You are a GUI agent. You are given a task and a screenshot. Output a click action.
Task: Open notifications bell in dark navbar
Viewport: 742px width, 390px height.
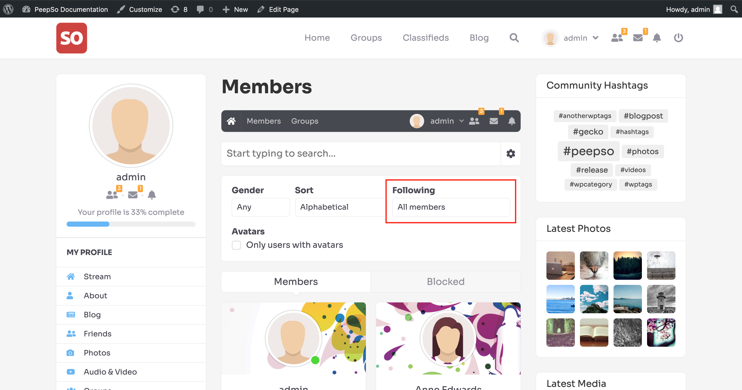[x=512, y=121]
